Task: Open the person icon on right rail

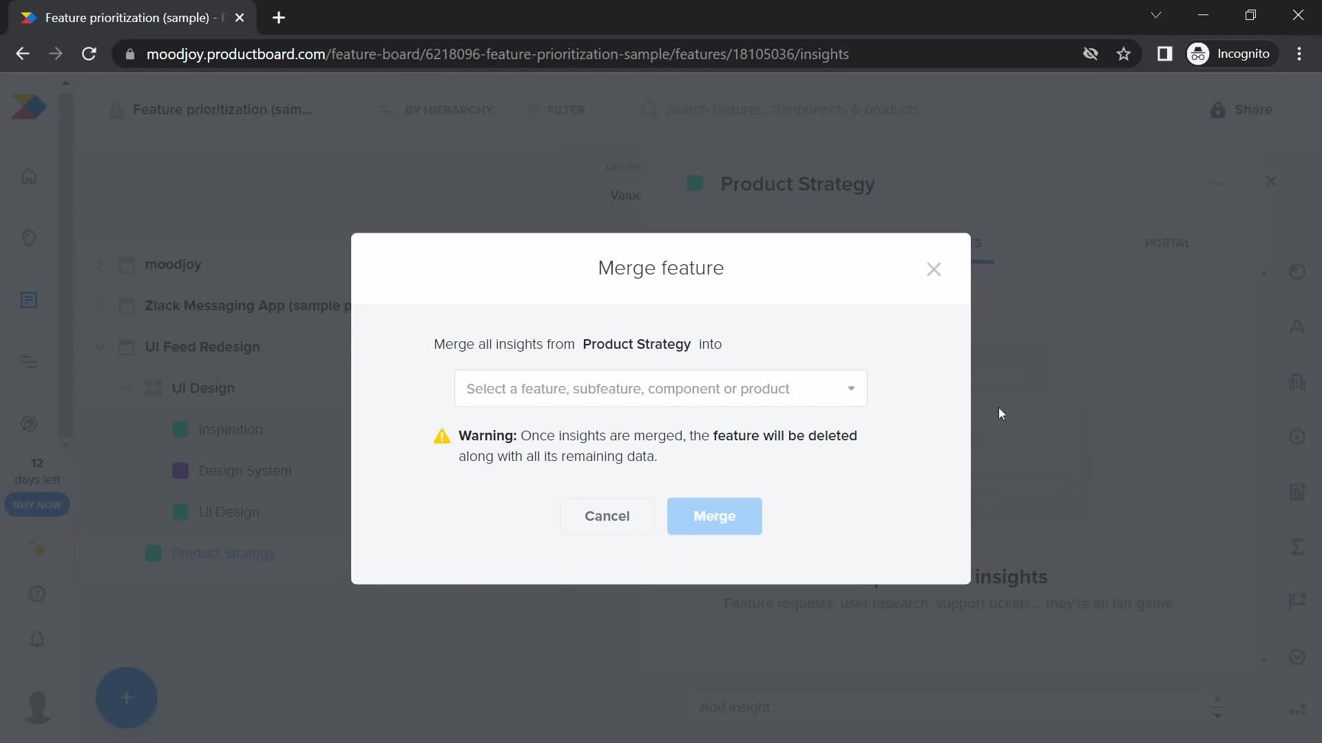Action: [1297, 327]
